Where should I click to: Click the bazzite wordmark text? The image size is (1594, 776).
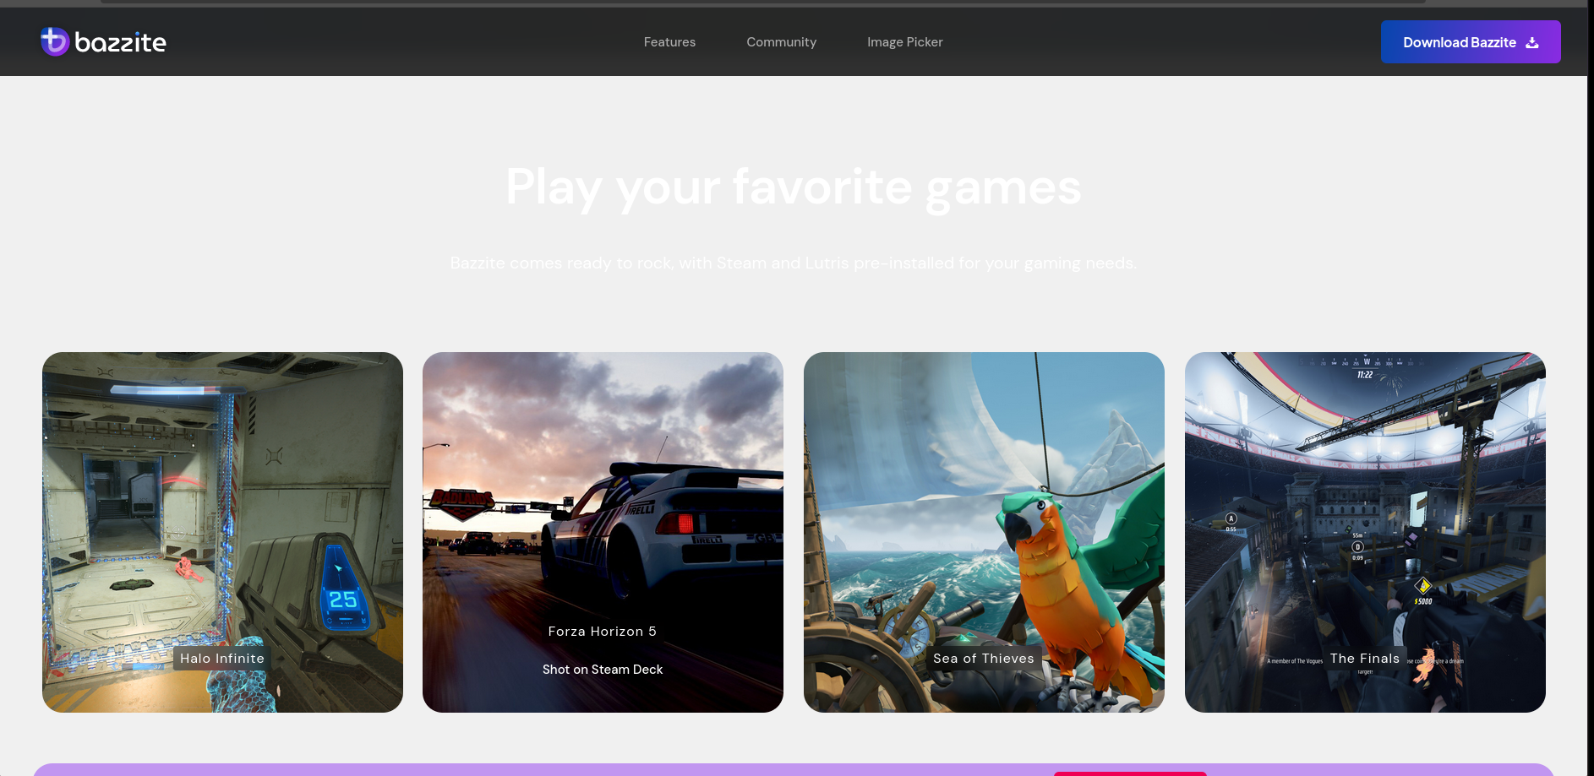120,42
